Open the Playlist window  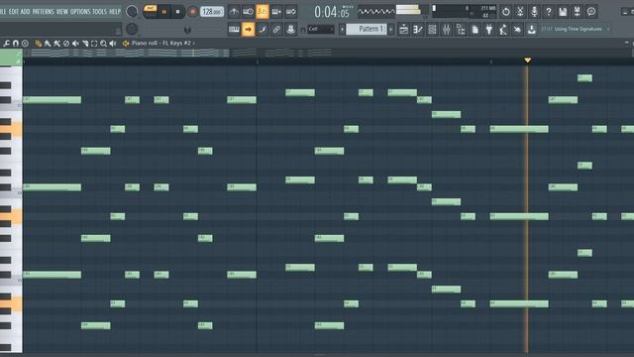[403, 29]
